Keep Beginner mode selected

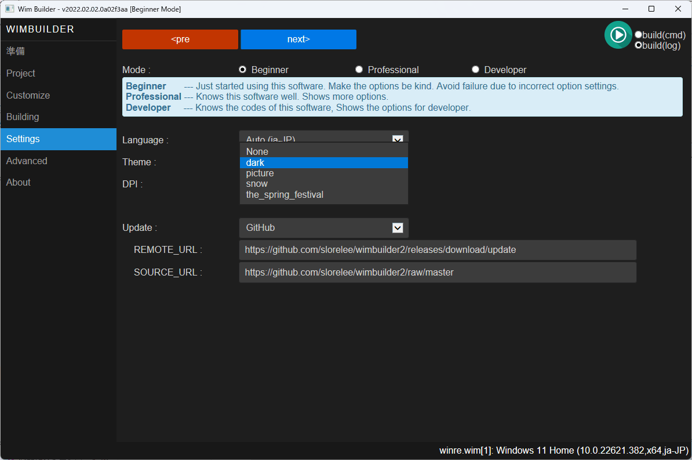[x=242, y=69]
